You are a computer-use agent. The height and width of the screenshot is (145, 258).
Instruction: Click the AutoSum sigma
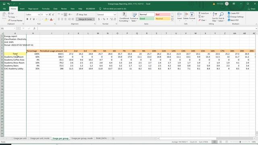(204, 13)
